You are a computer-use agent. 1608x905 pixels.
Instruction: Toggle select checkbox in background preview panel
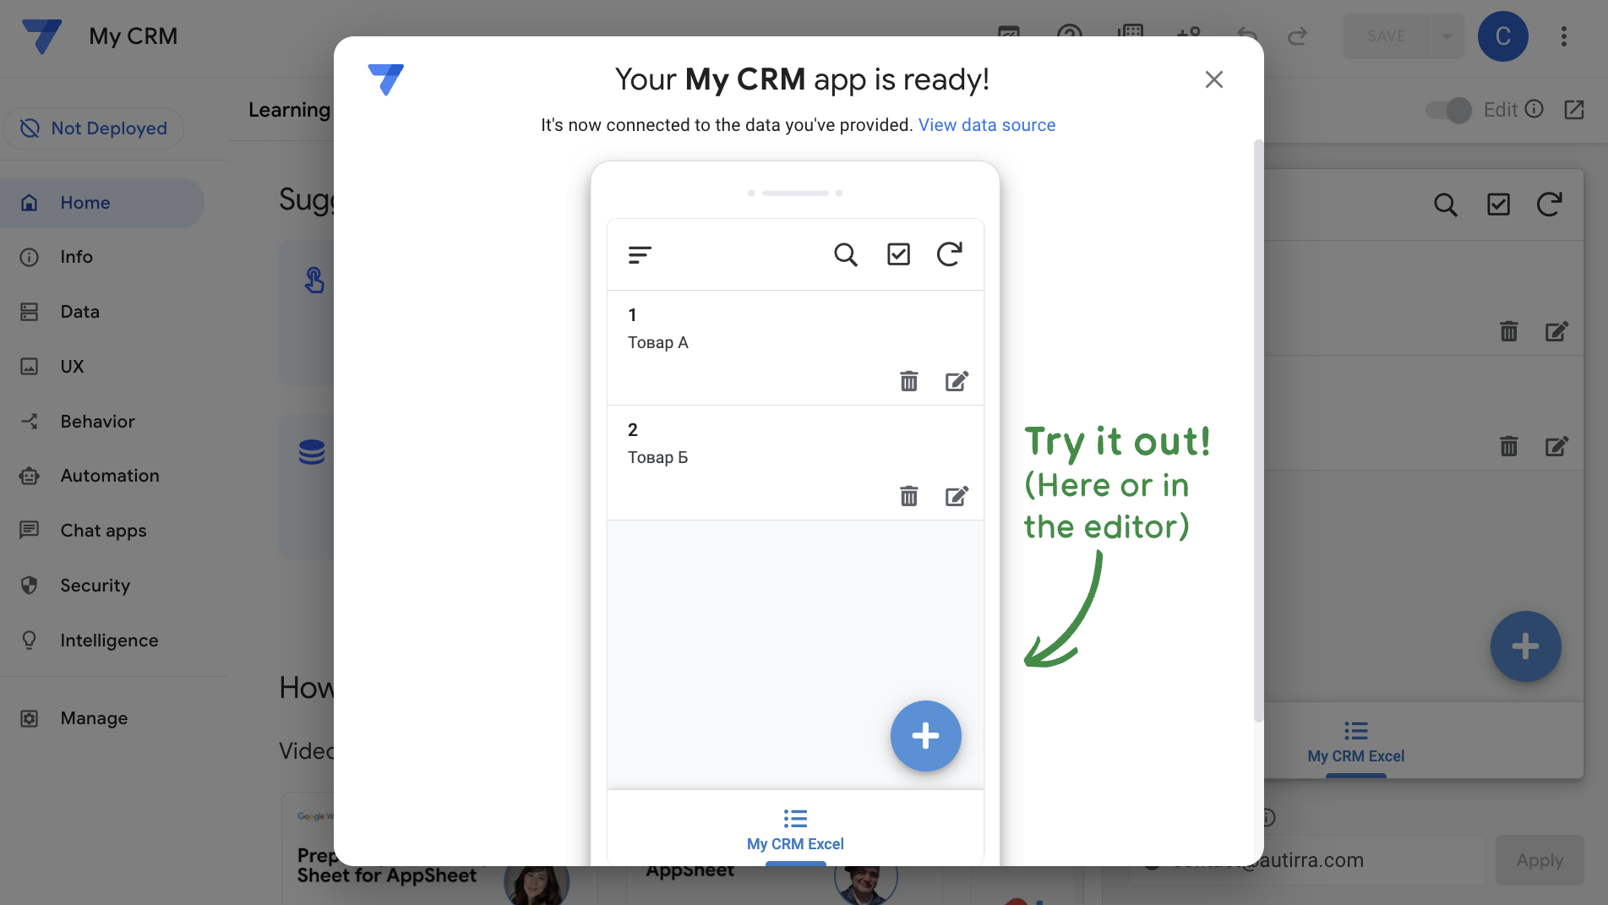[1498, 204]
